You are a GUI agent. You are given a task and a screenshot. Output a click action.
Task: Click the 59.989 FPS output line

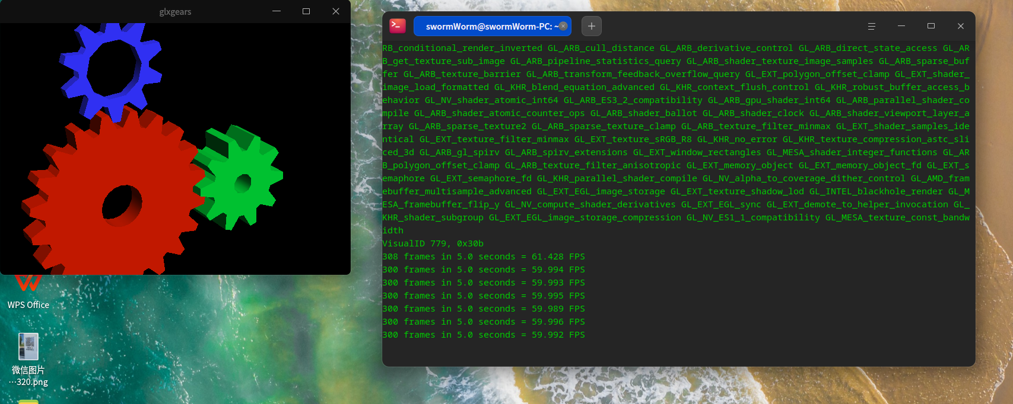click(484, 309)
